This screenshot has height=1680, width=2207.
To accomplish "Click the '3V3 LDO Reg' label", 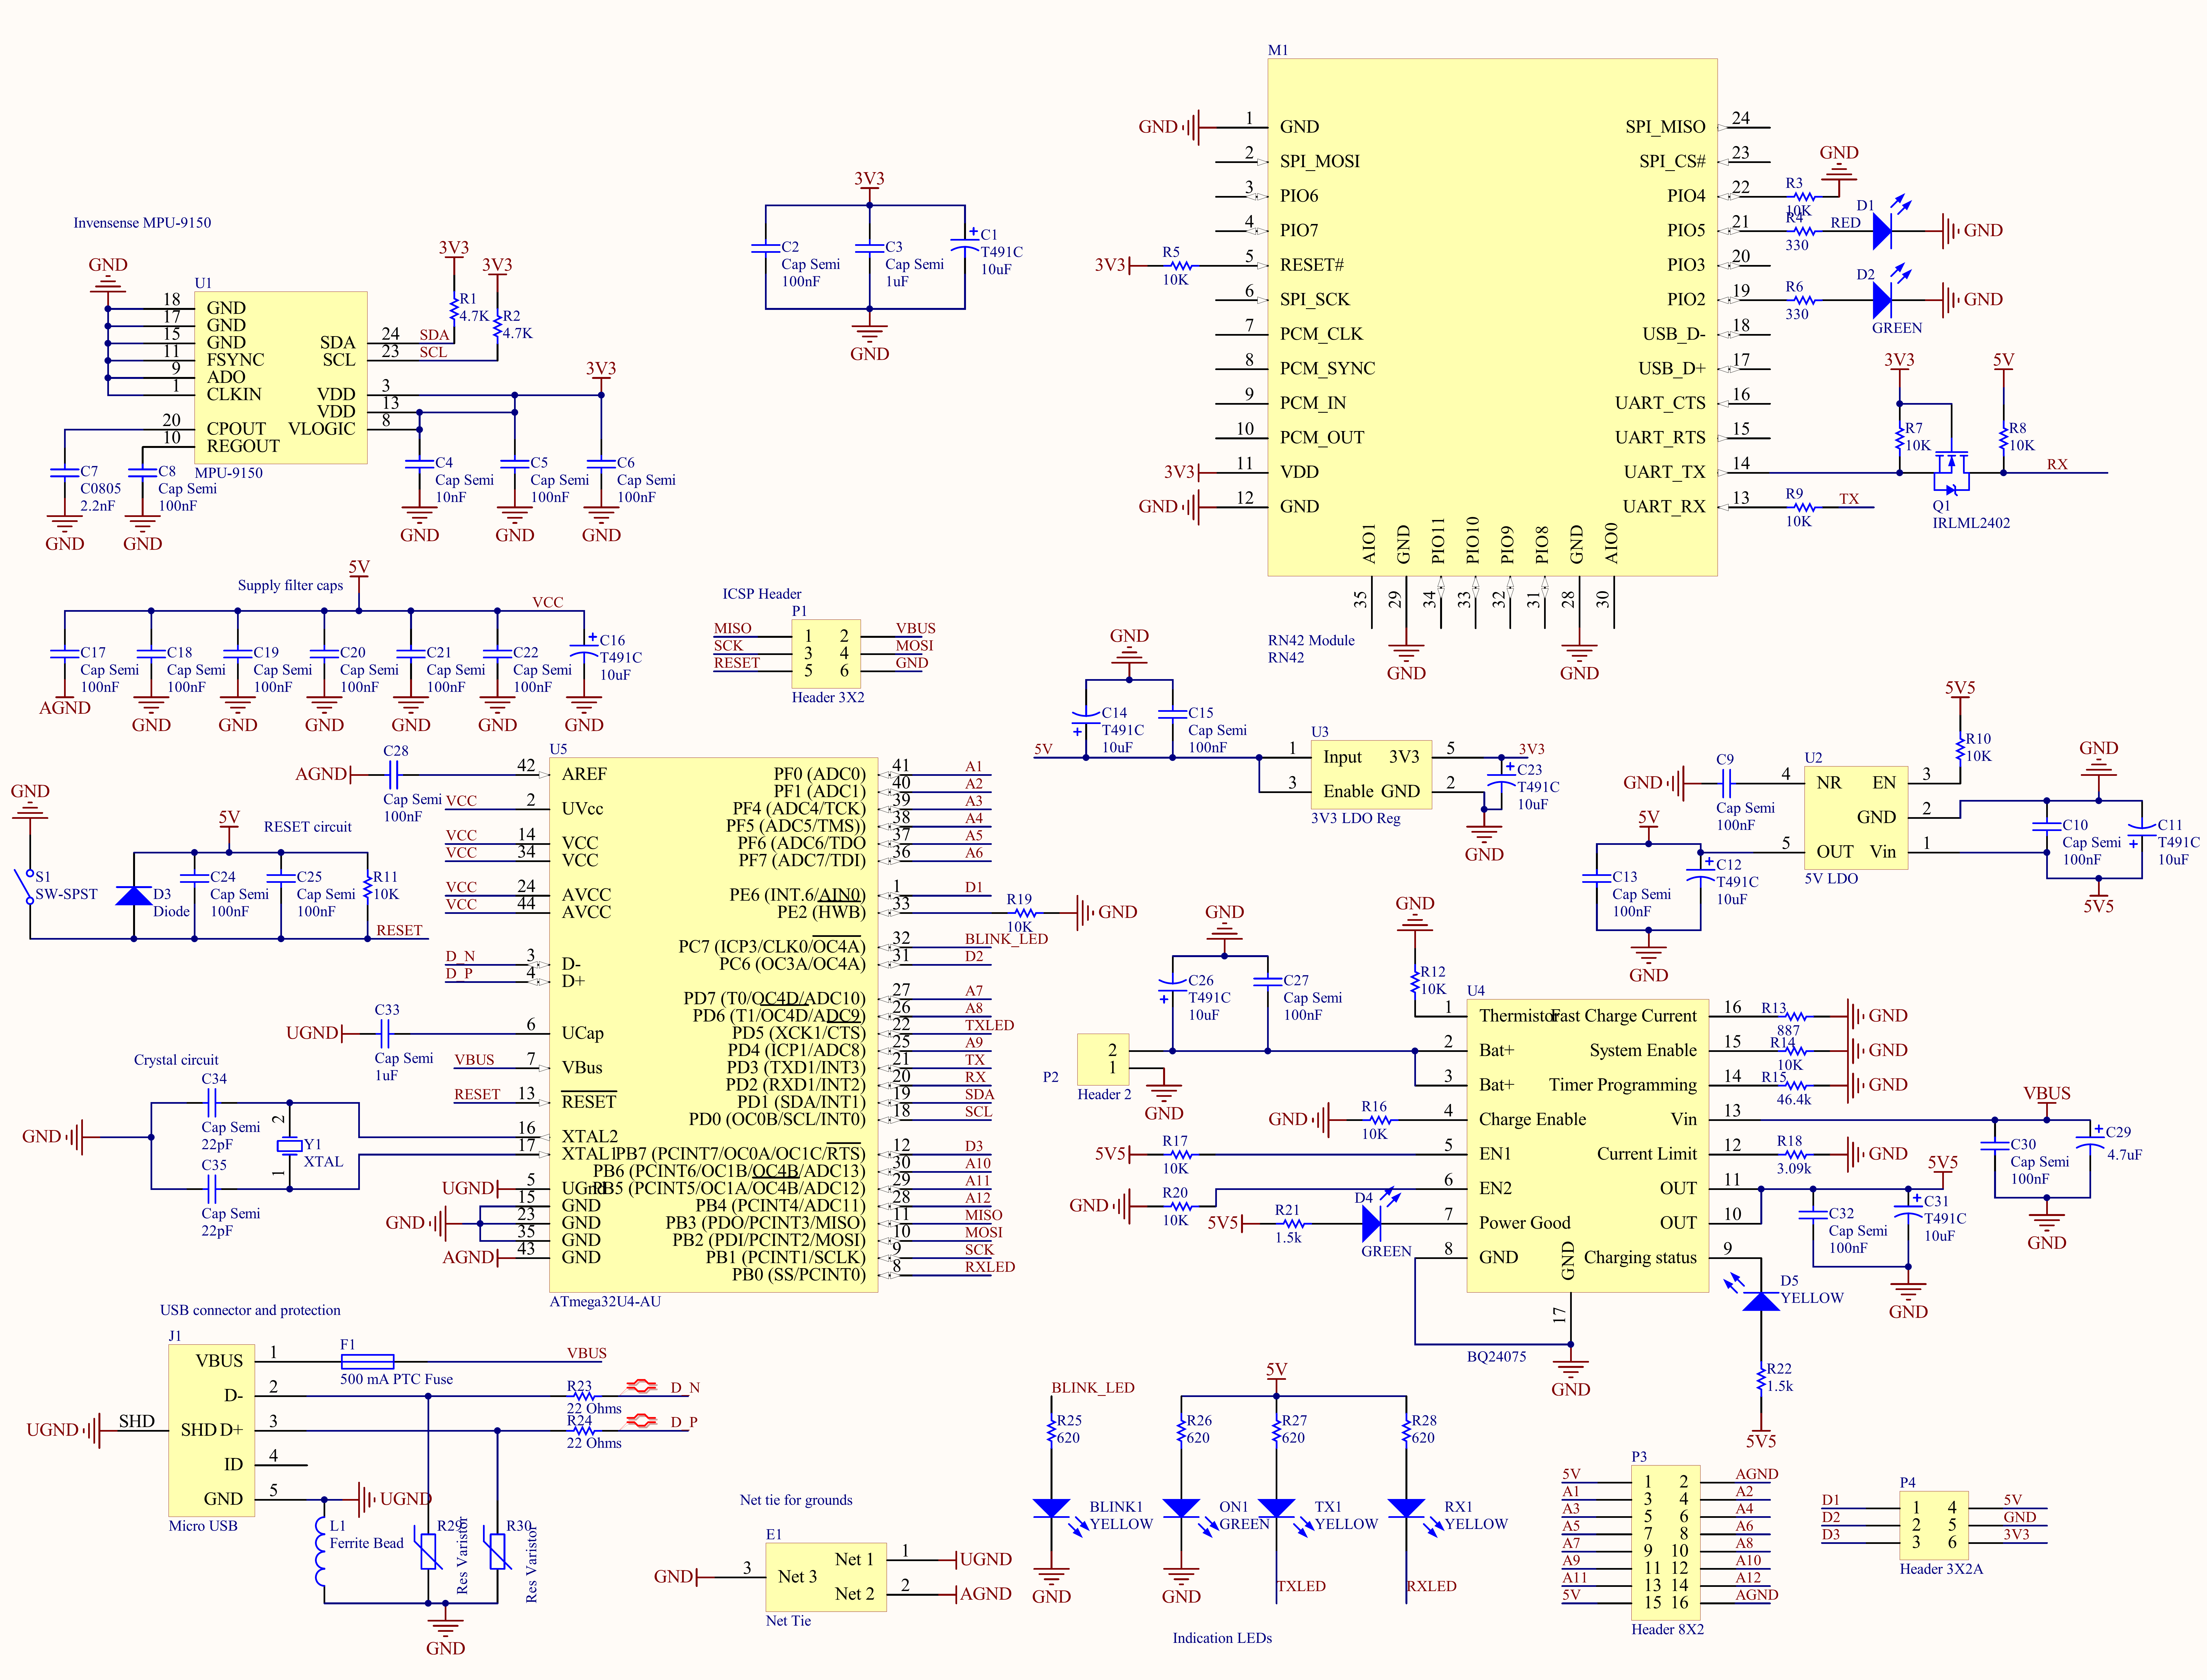I will click(1355, 819).
